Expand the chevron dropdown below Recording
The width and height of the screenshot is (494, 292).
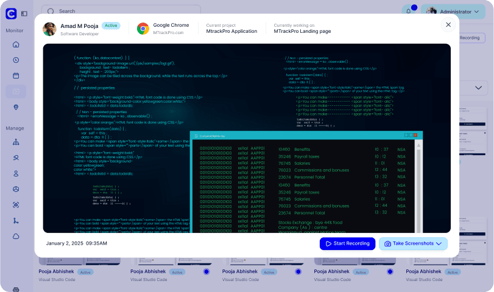(478, 88)
